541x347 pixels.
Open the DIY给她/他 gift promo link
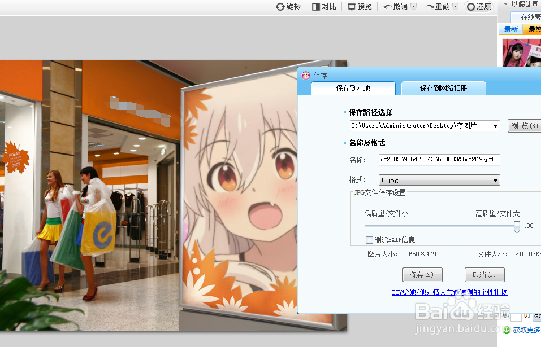(449, 292)
